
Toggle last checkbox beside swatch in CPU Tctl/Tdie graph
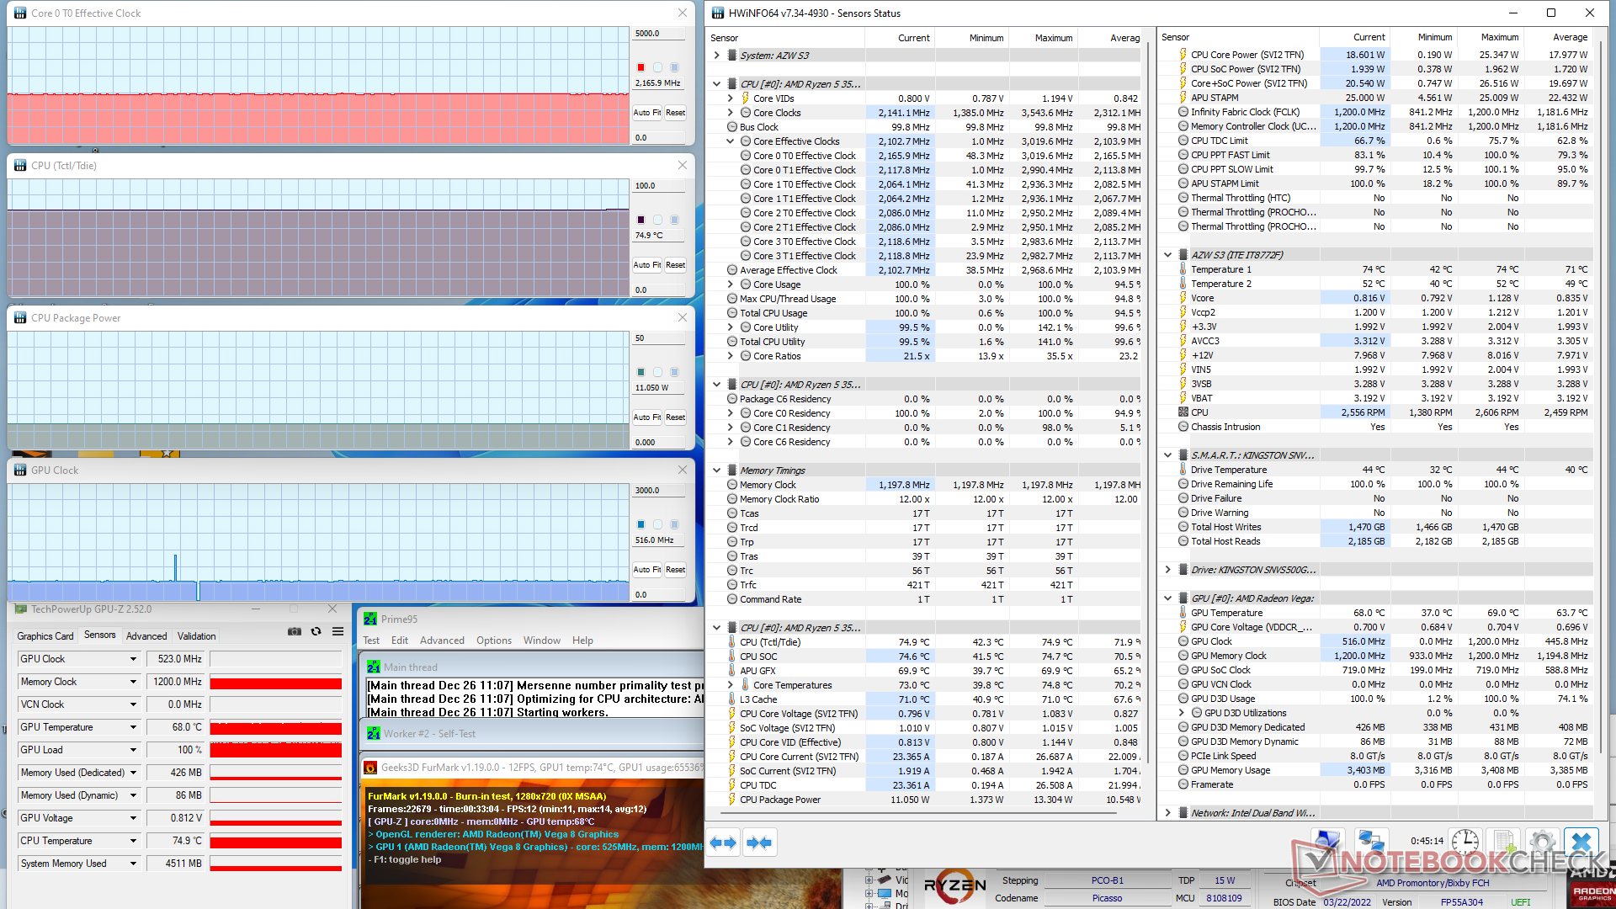[x=674, y=220]
